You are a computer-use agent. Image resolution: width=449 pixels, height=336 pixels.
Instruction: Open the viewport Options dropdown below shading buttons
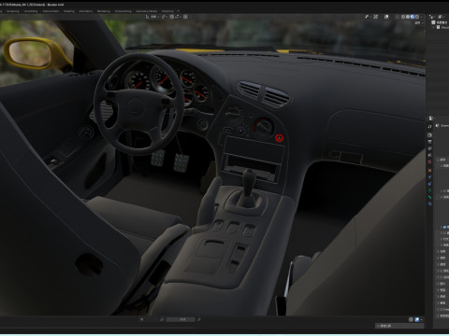[x=419, y=22]
